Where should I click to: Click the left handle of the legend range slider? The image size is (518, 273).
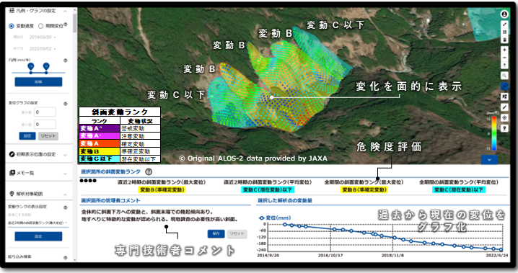coord(31,67)
